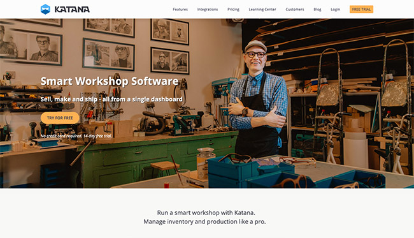Click the Smart Workshop Software headline

pyautogui.click(x=110, y=81)
